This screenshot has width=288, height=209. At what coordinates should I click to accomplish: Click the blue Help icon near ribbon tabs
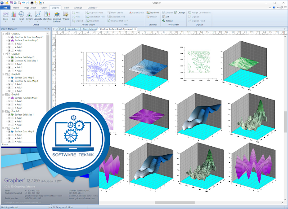[274, 8]
